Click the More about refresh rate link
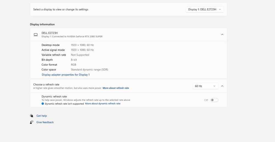275x142 pixels. (116, 88)
